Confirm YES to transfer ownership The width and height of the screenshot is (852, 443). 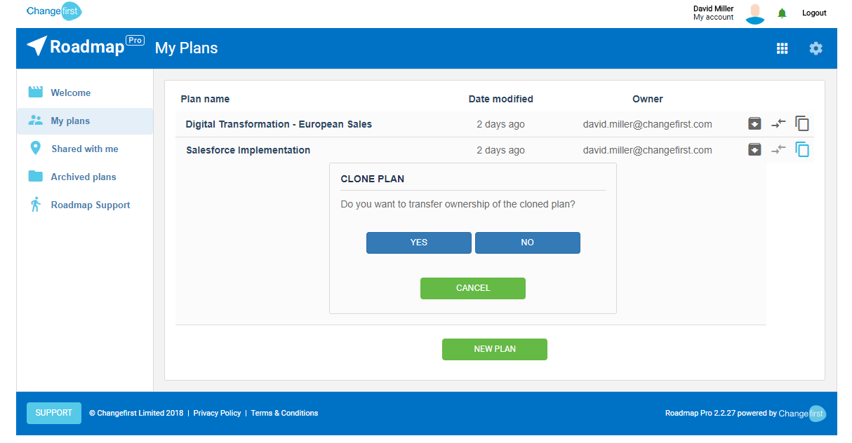tap(419, 243)
